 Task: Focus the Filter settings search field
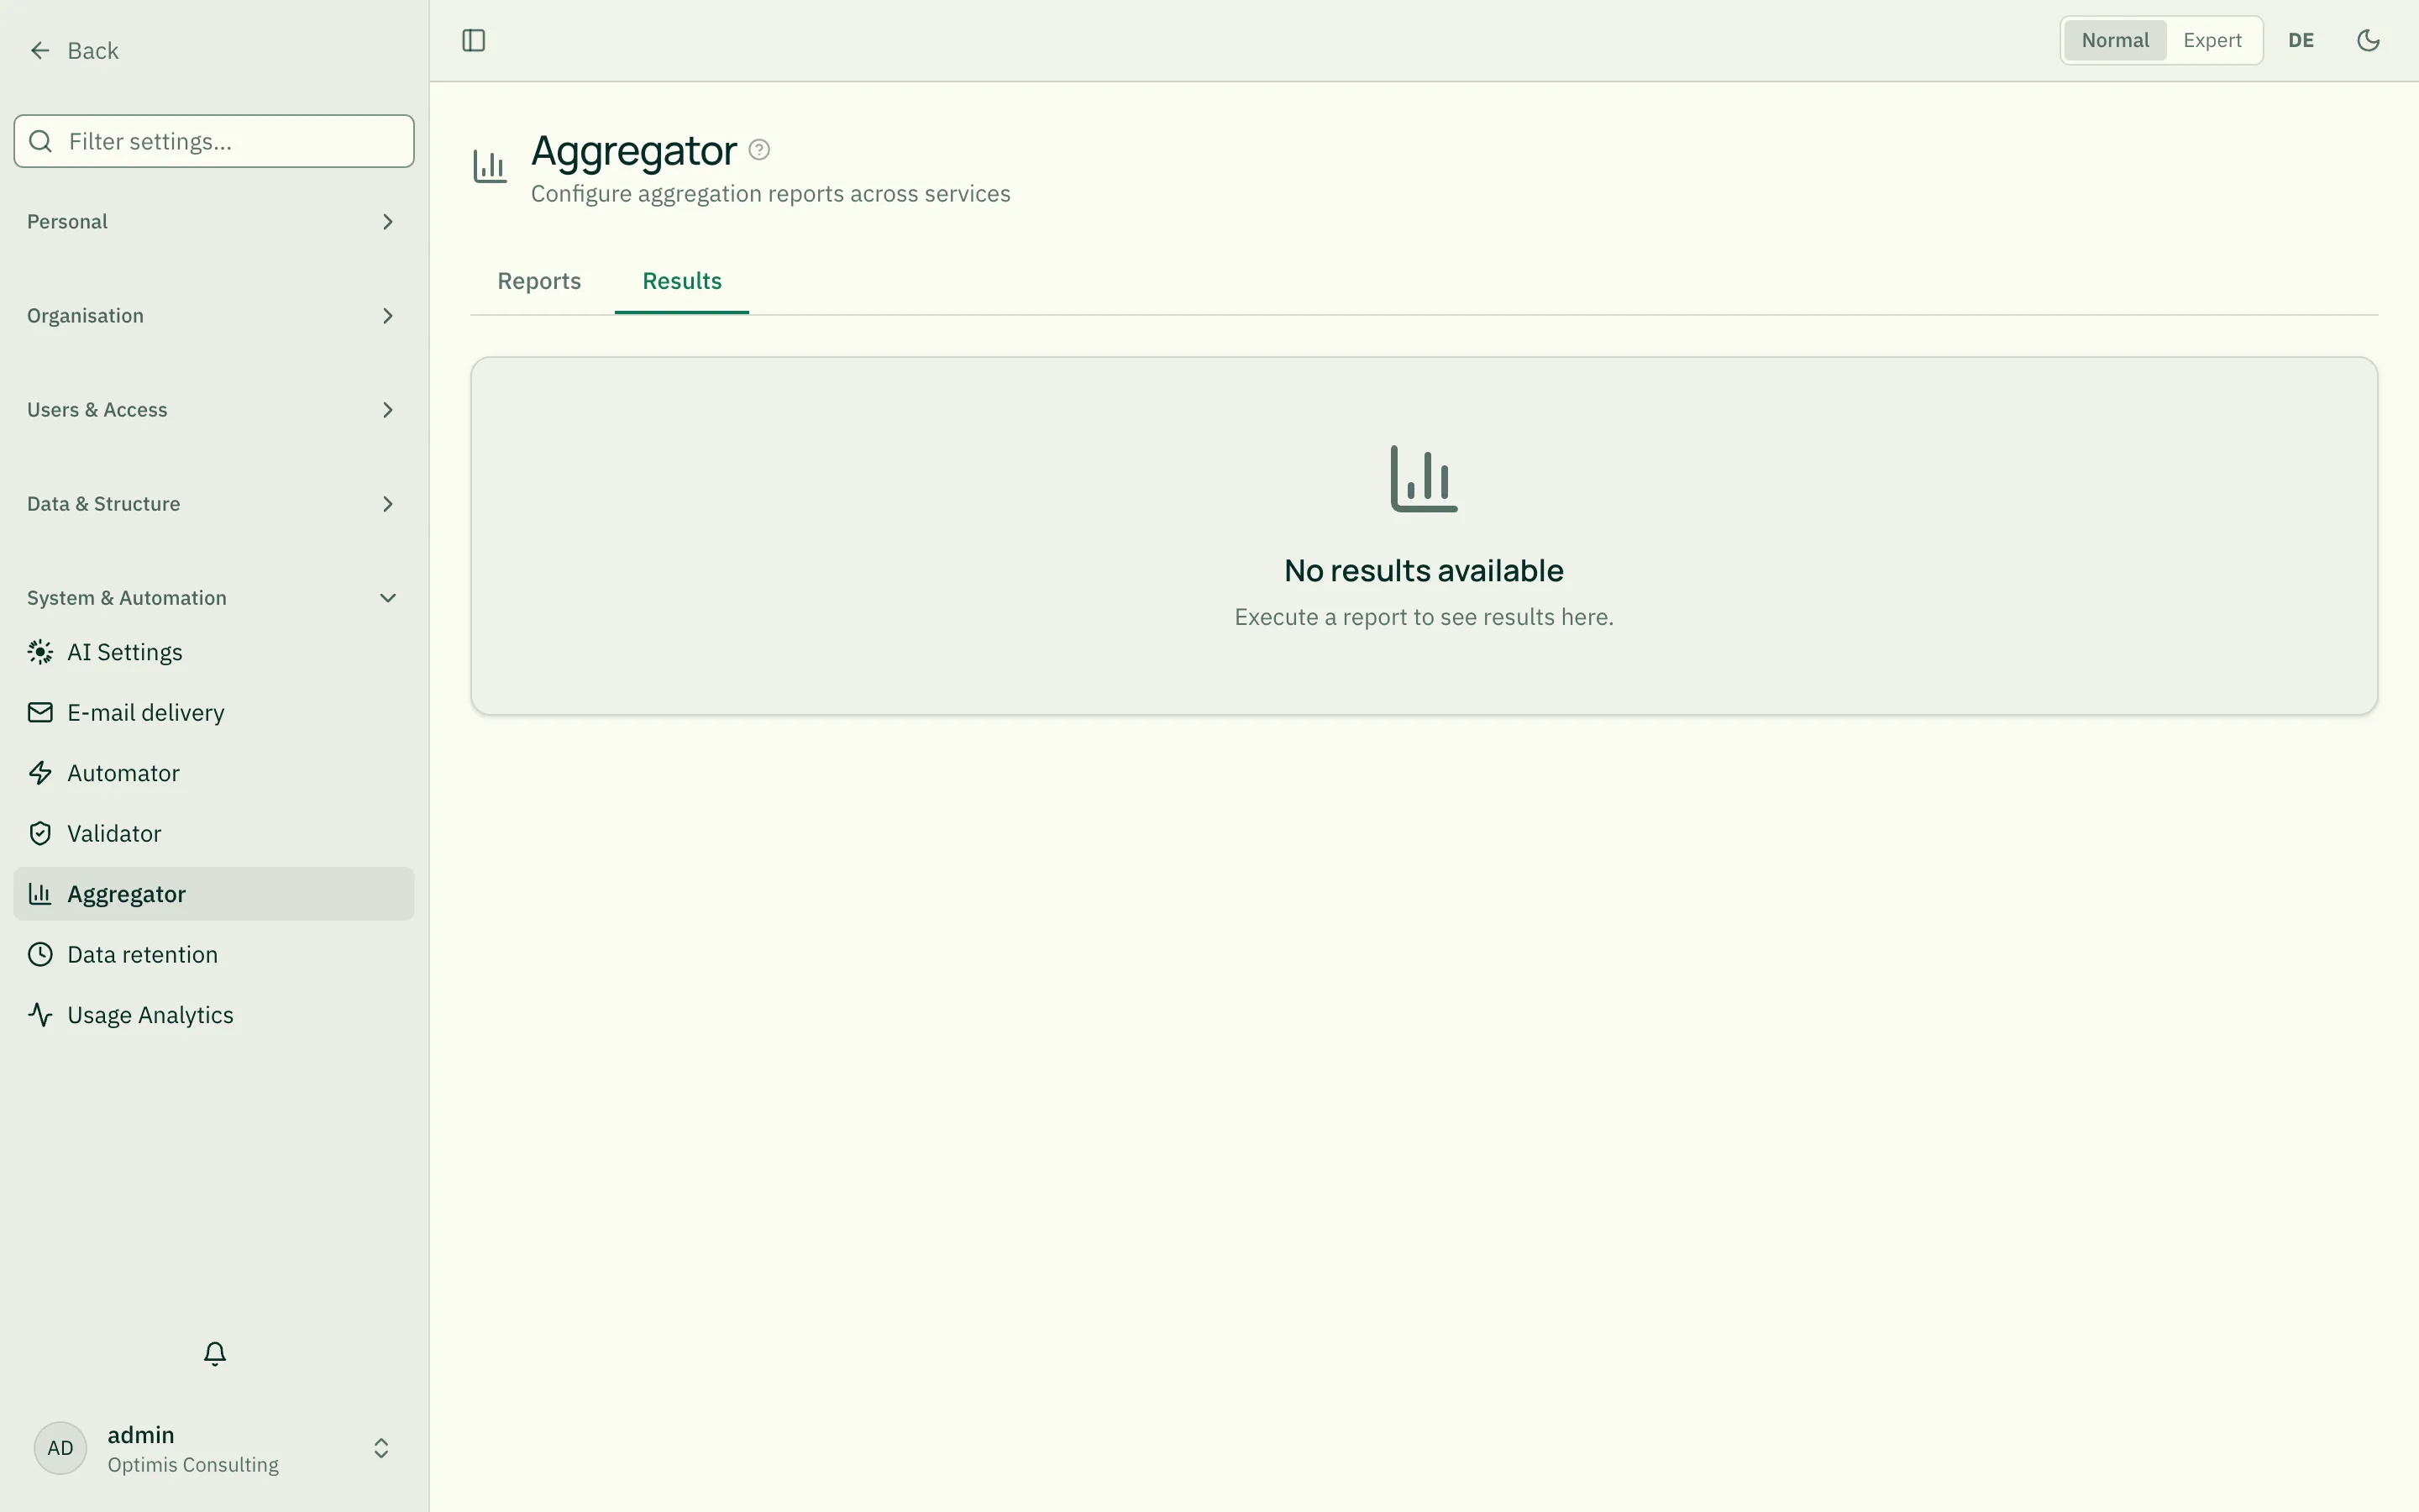(214, 141)
